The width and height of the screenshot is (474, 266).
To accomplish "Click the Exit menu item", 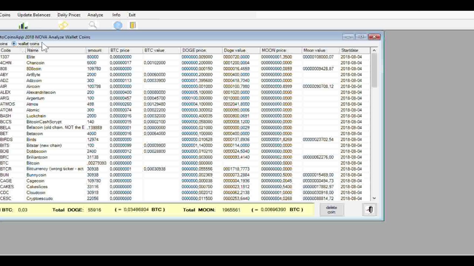I will (132, 15).
